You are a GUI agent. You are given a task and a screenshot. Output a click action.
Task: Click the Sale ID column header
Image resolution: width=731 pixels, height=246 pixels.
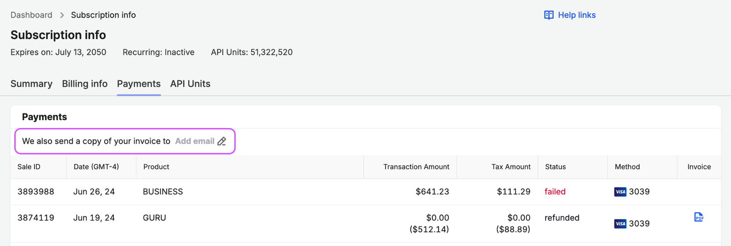click(29, 167)
